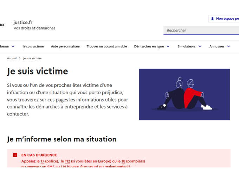Click the main Je suis victime page heading

(x=38, y=71)
